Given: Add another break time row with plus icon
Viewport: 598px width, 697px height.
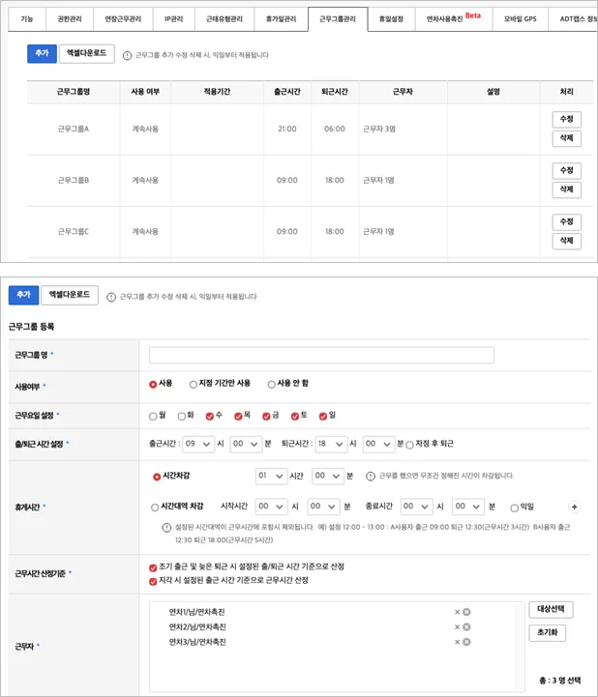Looking at the screenshot, I should pos(575,506).
